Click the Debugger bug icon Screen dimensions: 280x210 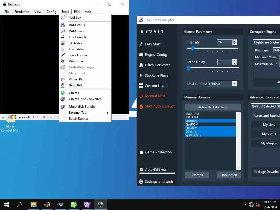click(63, 61)
